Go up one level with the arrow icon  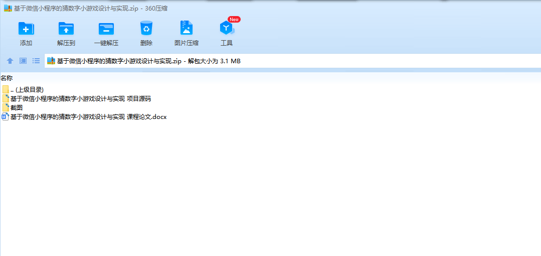(x=10, y=61)
